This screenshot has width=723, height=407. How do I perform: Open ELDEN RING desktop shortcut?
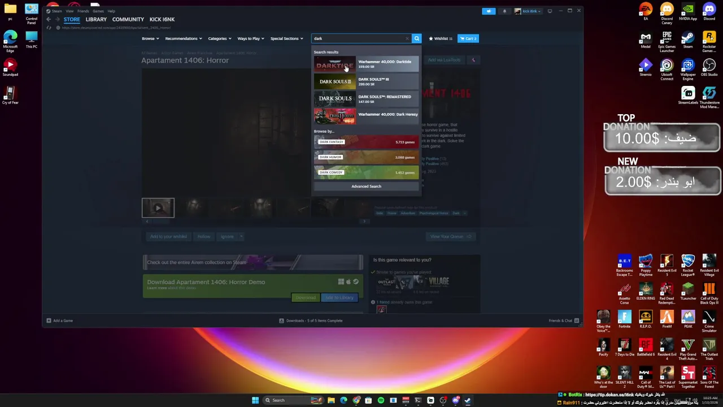[646, 291]
